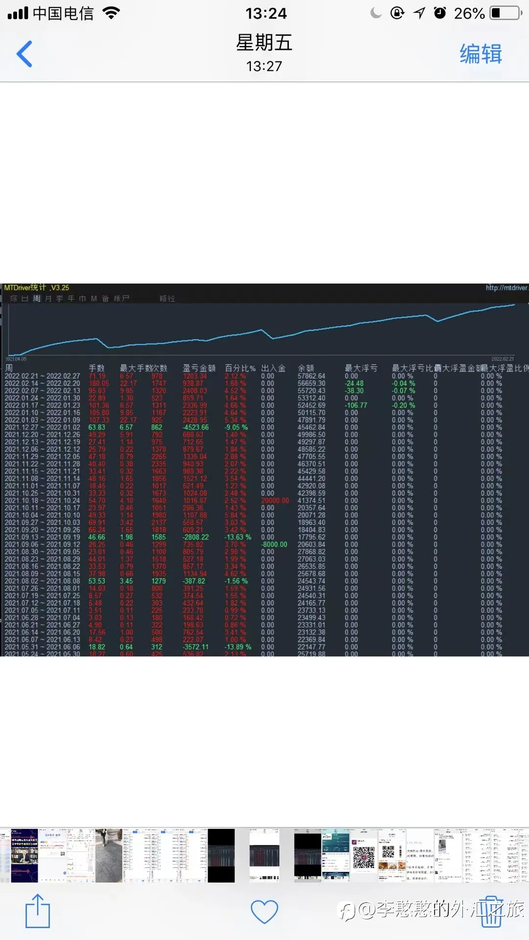Viewport: 529px width, 940px height.
Task: Select the purple QR code thumbnail
Action: click(x=364, y=855)
